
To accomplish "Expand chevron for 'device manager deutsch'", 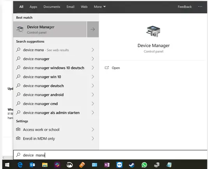I will (93, 86).
